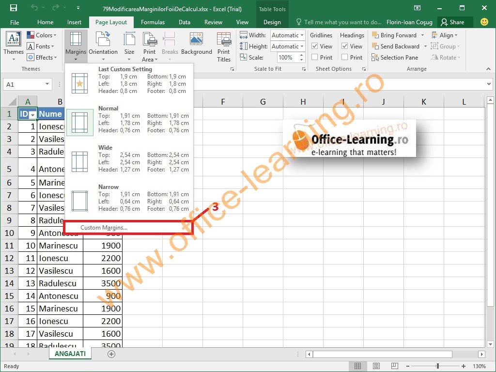Switch to the Home tab
Screen dimensions: 496x372
pyautogui.click(x=45, y=22)
